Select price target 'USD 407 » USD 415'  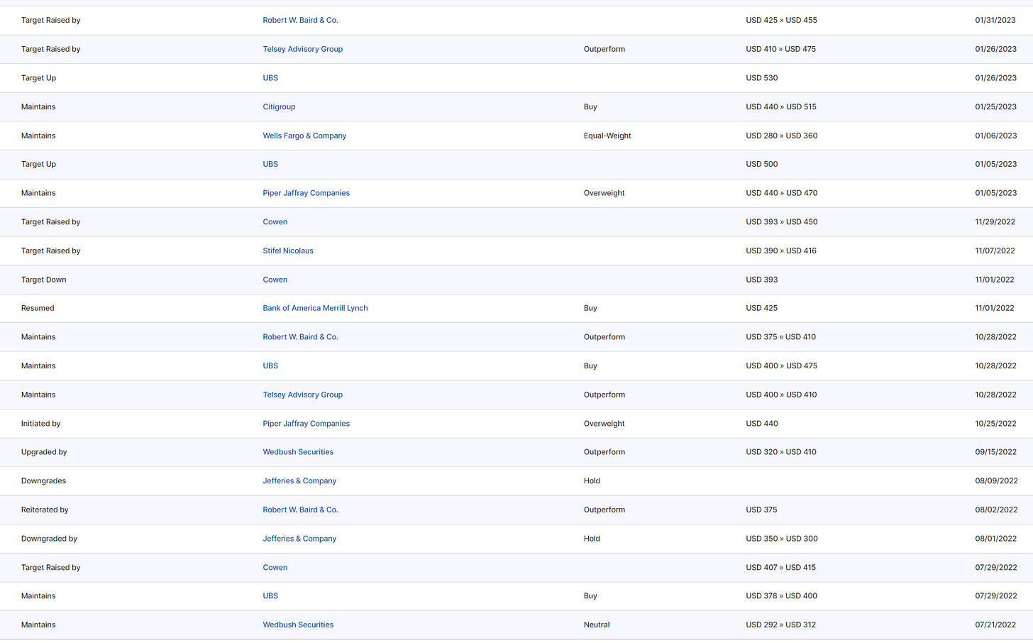pyautogui.click(x=780, y=568)
